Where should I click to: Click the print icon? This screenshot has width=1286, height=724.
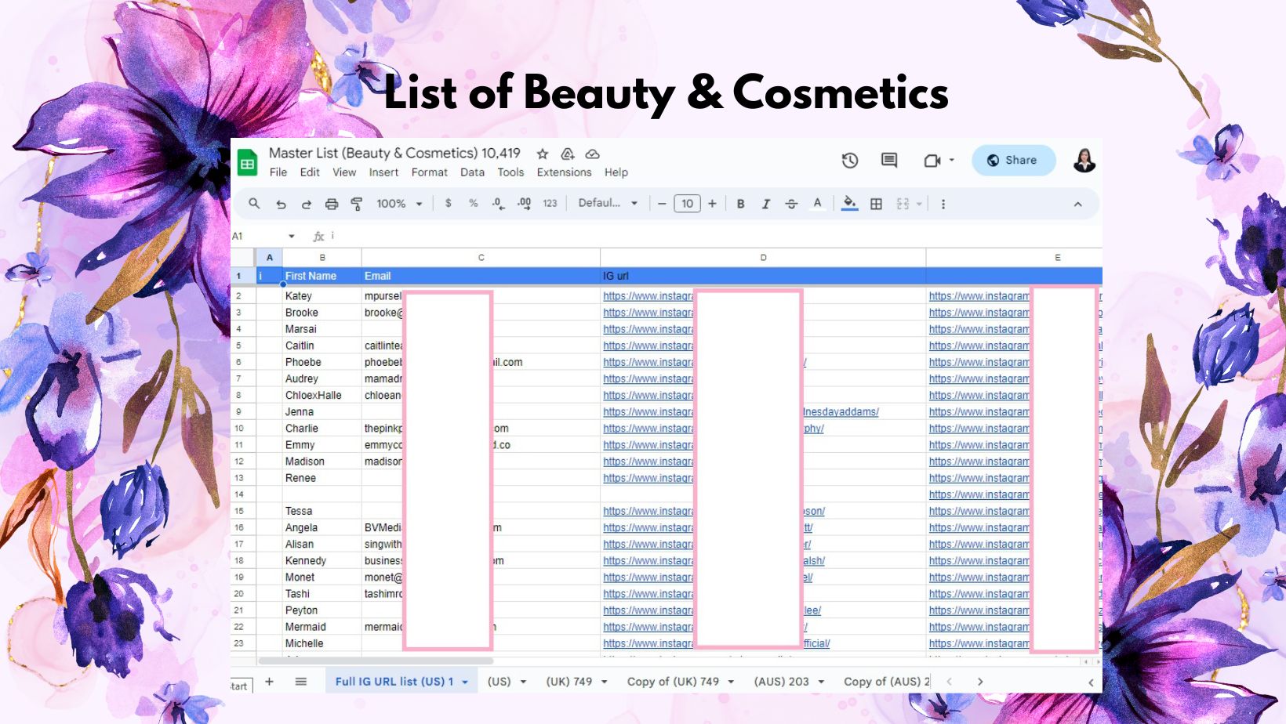332,204
